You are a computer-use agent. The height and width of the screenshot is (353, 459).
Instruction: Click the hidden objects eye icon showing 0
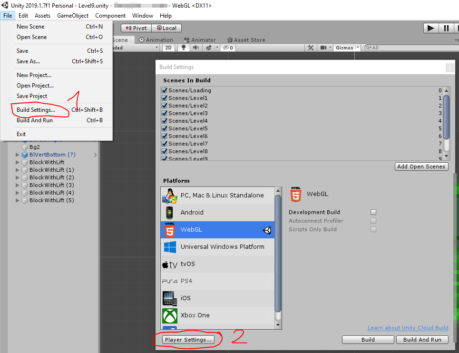pyautogui.click(x=228, y=48)
